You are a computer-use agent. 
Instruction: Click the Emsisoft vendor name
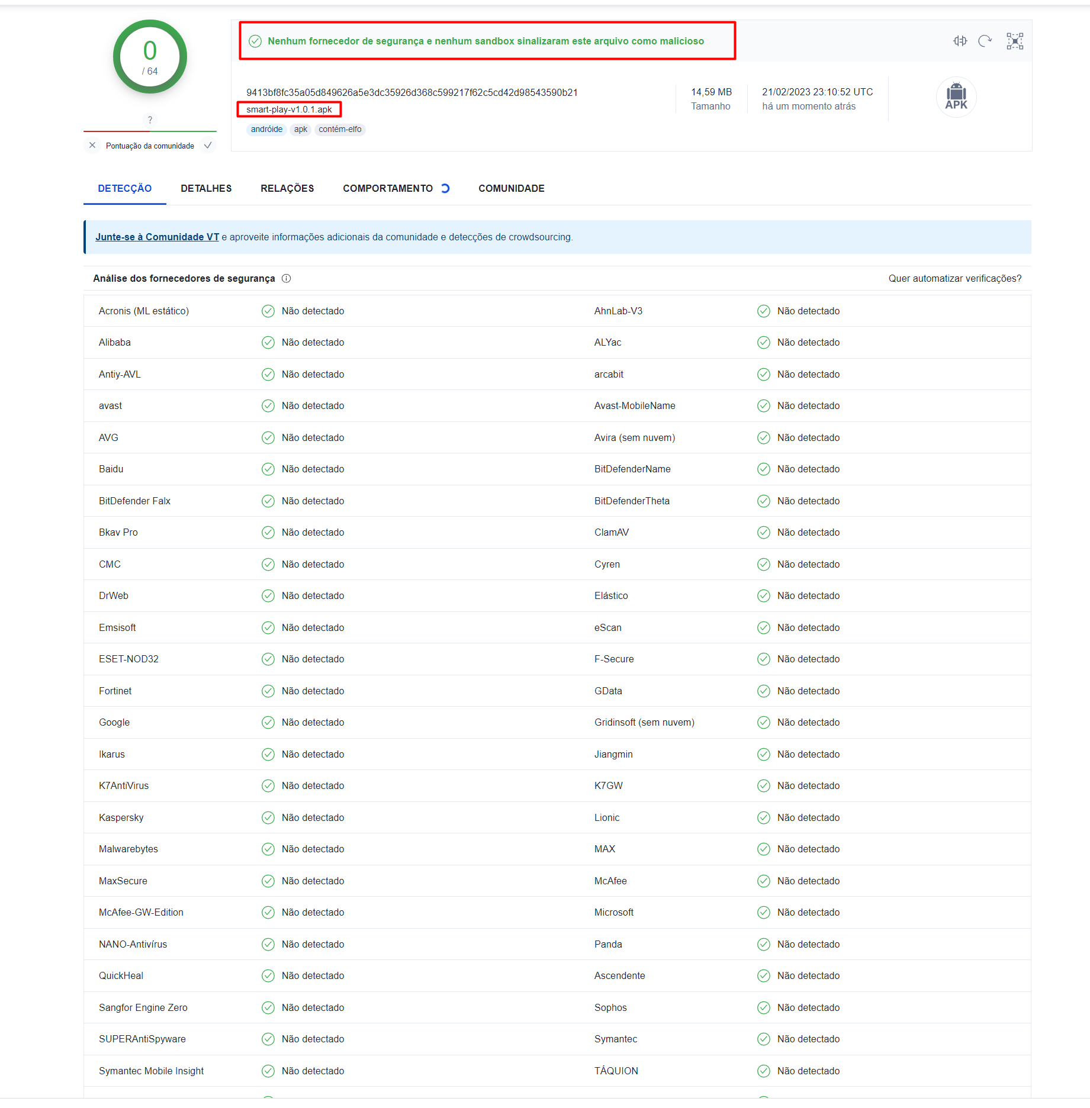[x=117, y=627]
